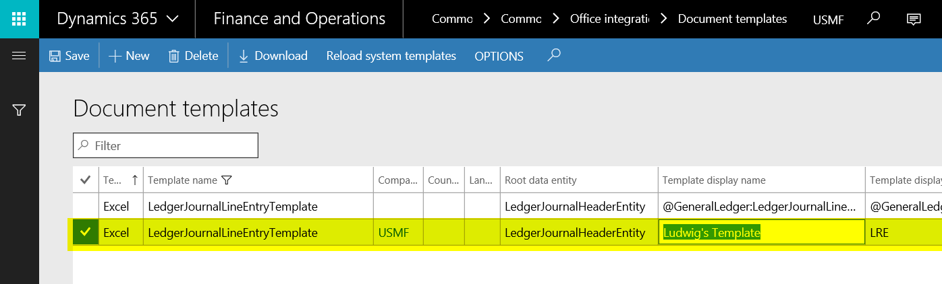942x284 pixels.
Task: Select the first Excel template row checkbox
Action: coord(86,206)
